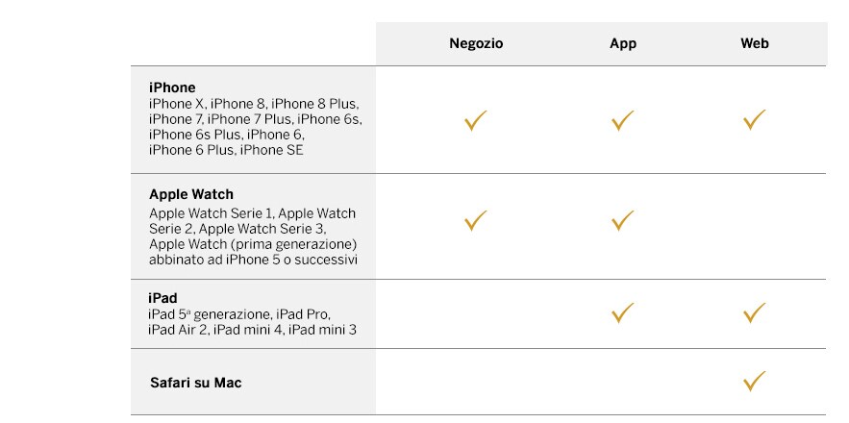Click the Apple Watch row title
849x423 pixels.
191,194
